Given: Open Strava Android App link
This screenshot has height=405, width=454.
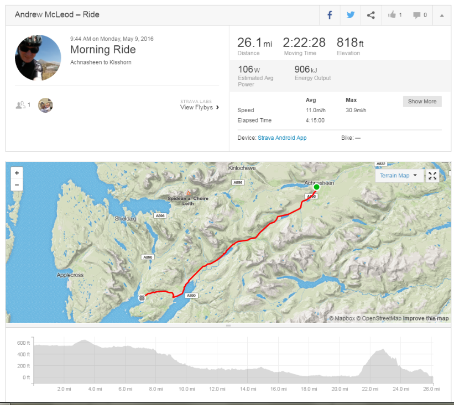Looking at the screenshot, I should coord(282,138).
